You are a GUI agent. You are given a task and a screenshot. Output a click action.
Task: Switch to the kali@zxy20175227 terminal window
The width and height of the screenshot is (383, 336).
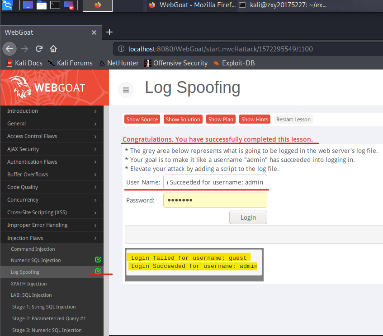[283, 5]
